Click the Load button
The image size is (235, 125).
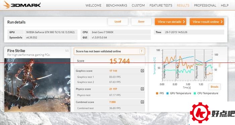tap(118, 22)
